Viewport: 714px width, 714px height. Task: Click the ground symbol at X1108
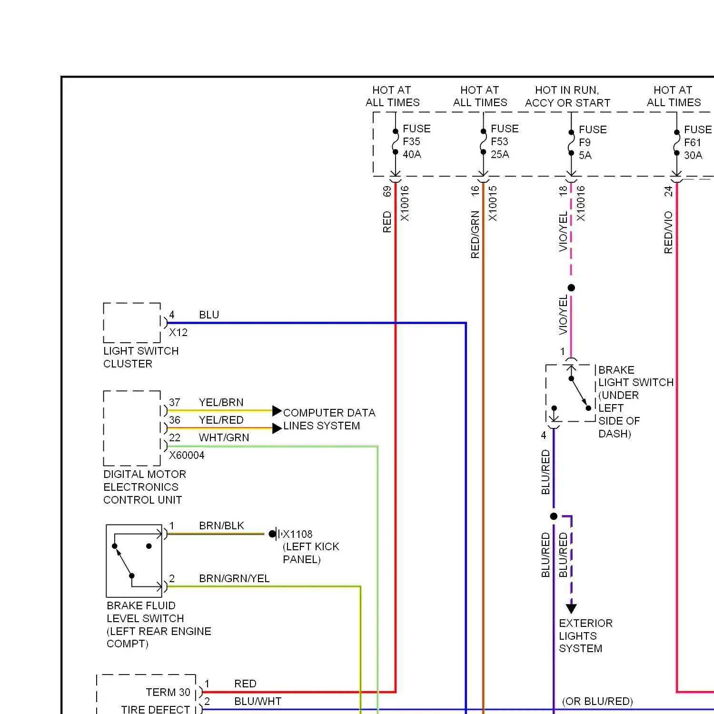point(276,534)
